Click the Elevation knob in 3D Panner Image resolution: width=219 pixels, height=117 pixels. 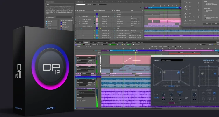pyautogui.click(x=180, y=94)
